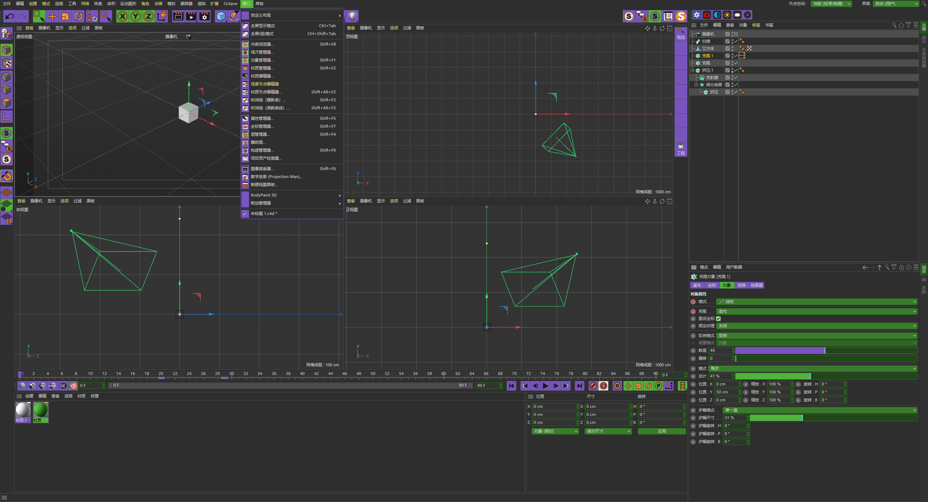Switch to the 效果器 tab
Image resolution: width=928 pixels, height=502 pixels.
(x=757, y=285)
